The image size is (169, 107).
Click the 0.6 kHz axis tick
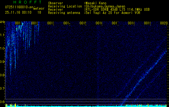coord(2,102)
